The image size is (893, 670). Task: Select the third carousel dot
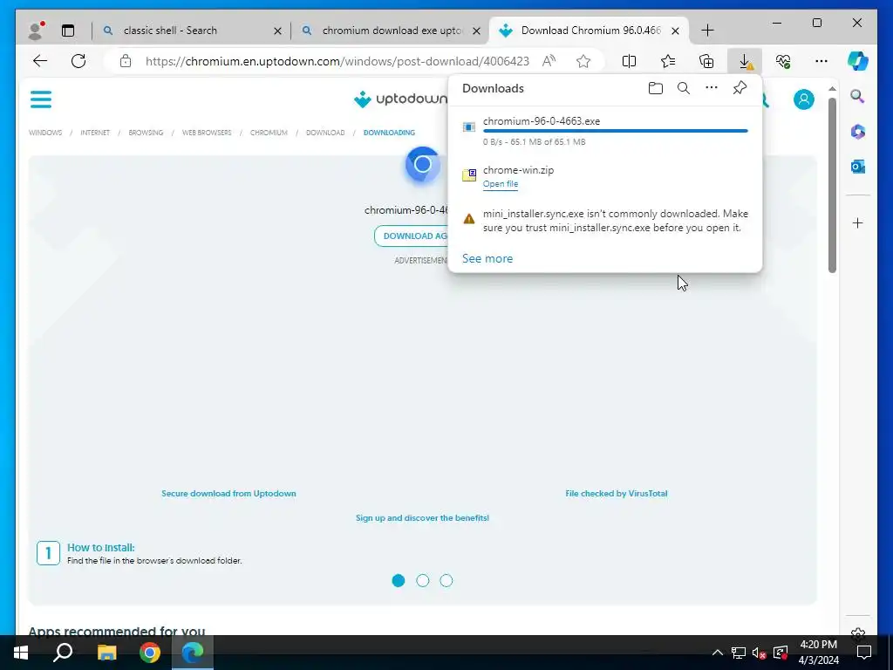(446, 580)
